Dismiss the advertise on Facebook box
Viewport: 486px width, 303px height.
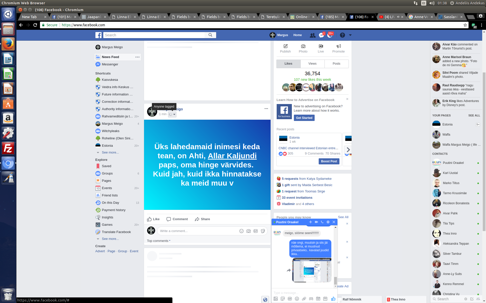coord(347,99)
